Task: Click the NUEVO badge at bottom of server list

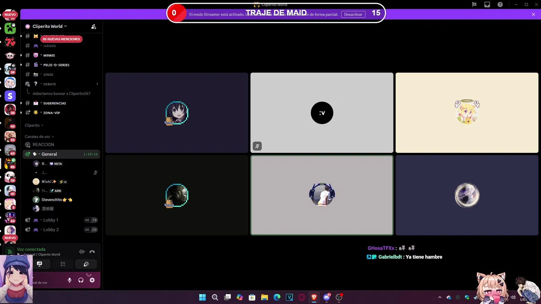Action: click(x=10, y=238)
